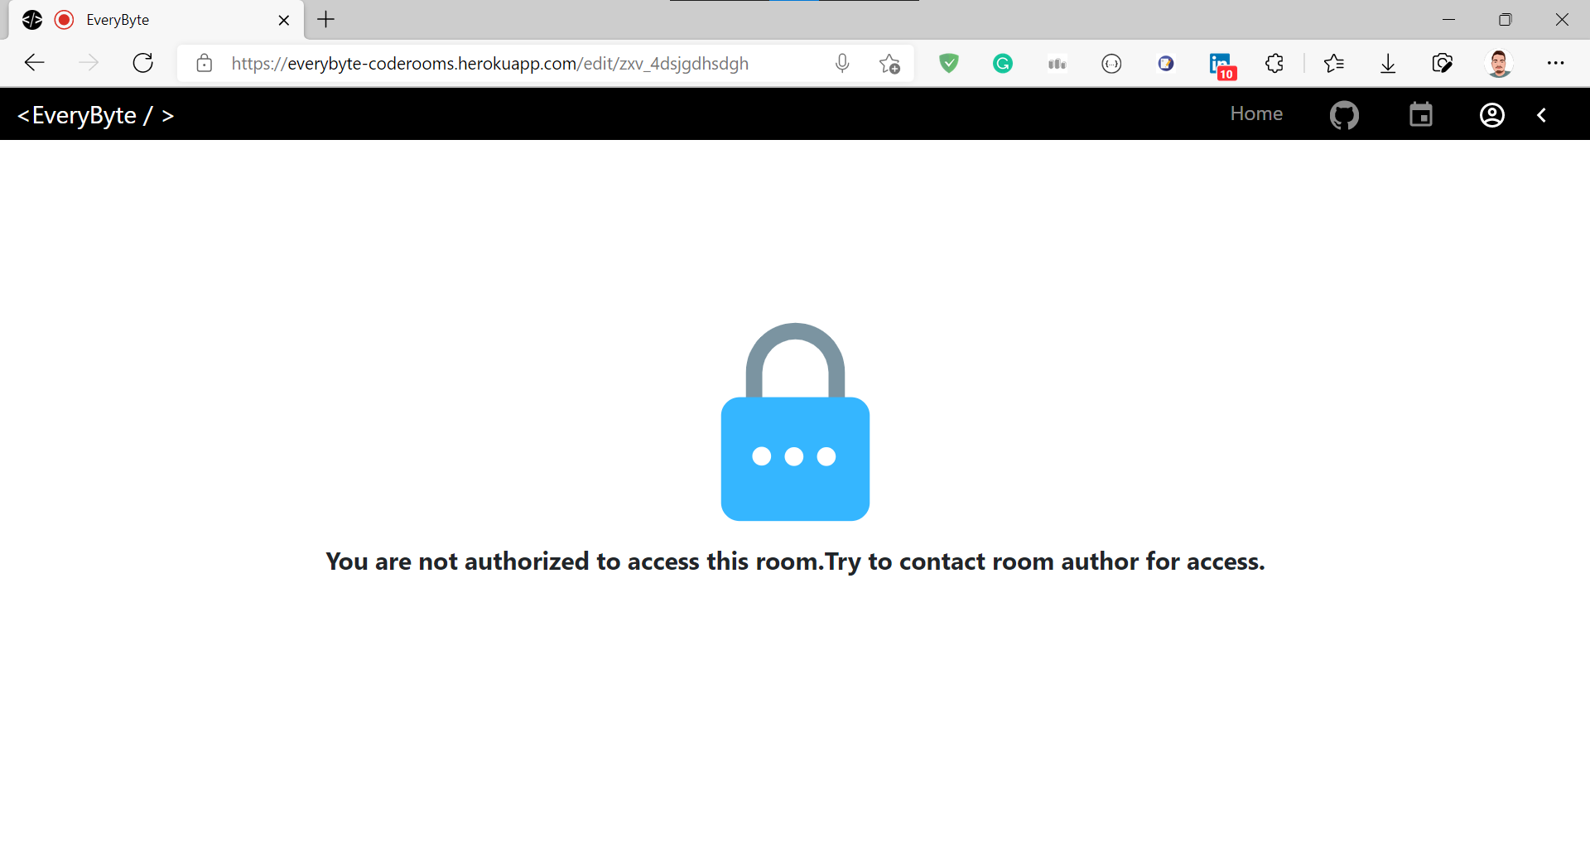
Task: Open the green shield extension
Action: coord(949,63)
